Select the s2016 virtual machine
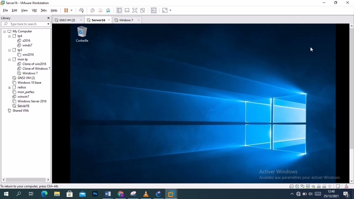The image size is (354, 199). click(24, 41)
